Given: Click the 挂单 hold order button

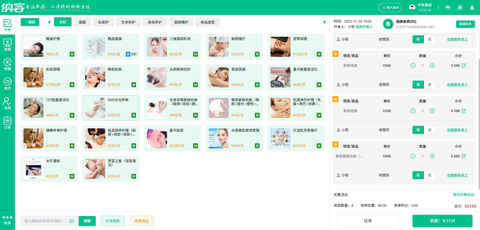Looking at the screenshot, I should [368, 221].
